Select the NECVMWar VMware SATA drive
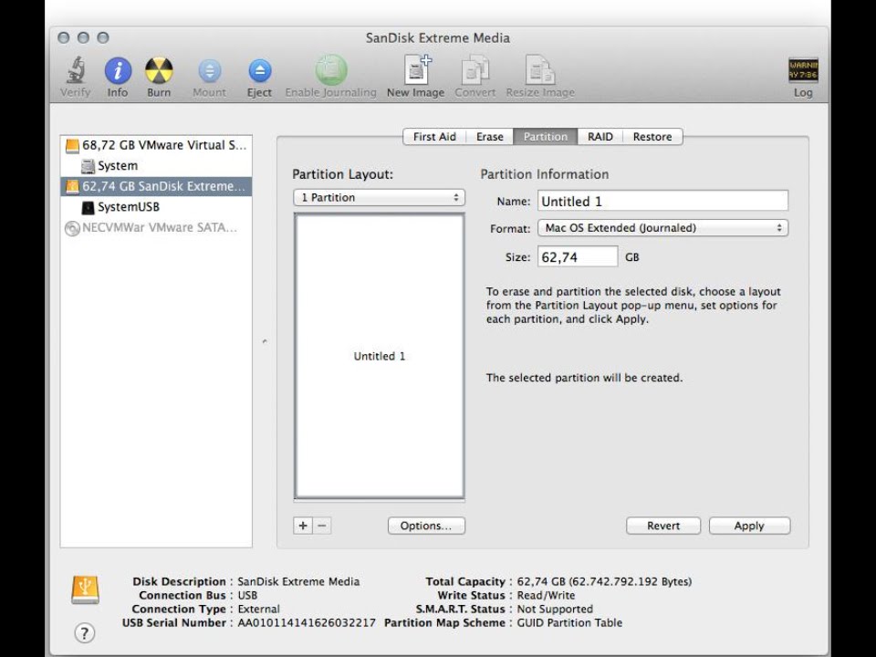This screenshot has height=657, width=876. (x=156, y=227)
